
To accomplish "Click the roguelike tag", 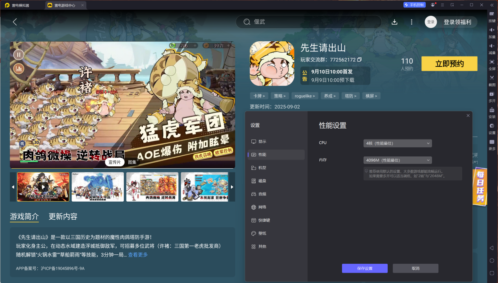I will 304,96.
